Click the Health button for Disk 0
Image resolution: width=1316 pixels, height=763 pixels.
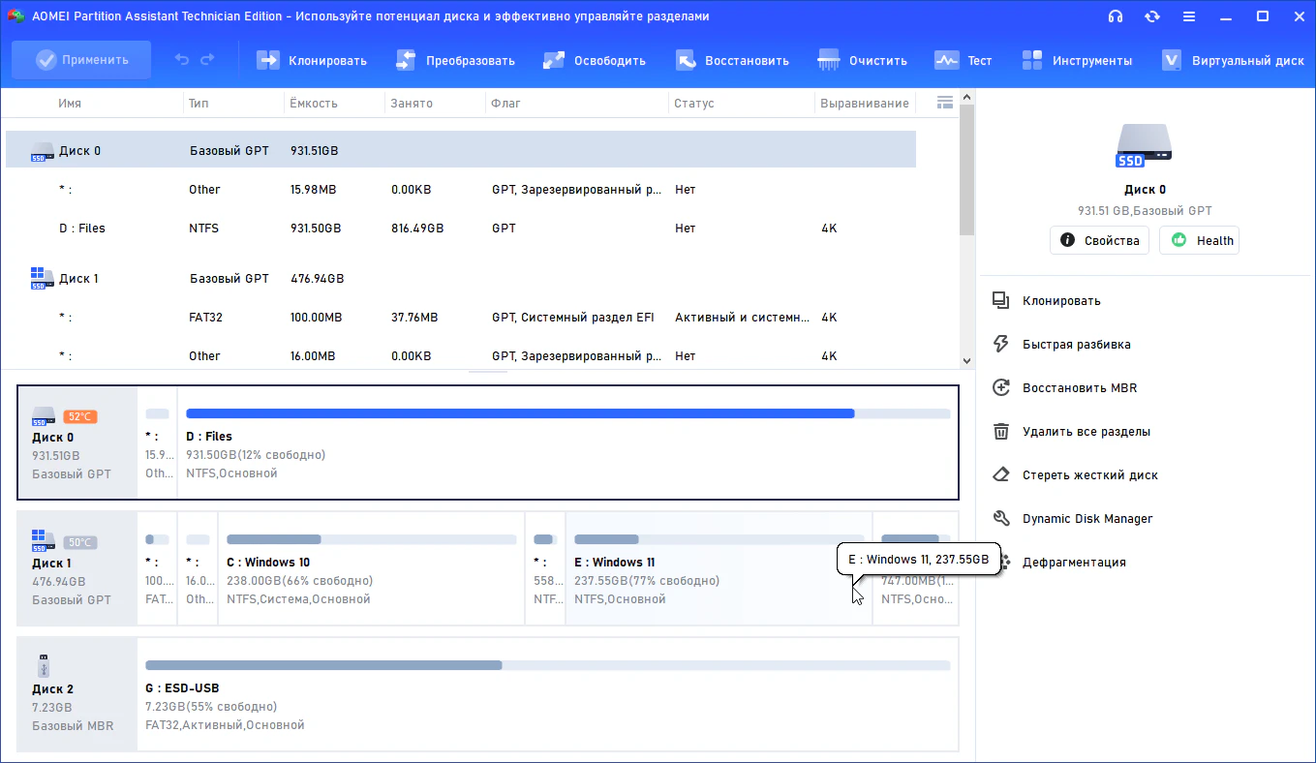[1199, 240]
